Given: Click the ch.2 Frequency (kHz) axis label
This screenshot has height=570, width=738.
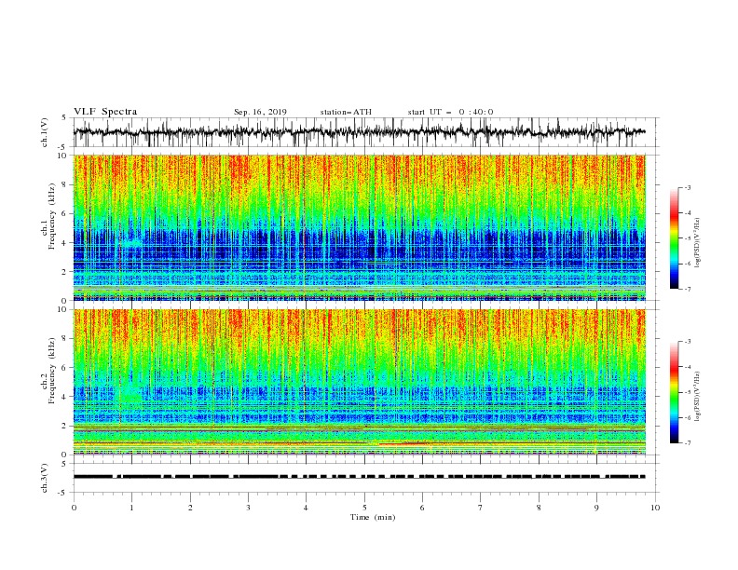Looking at the screenshot, I should tap(48, 371).
